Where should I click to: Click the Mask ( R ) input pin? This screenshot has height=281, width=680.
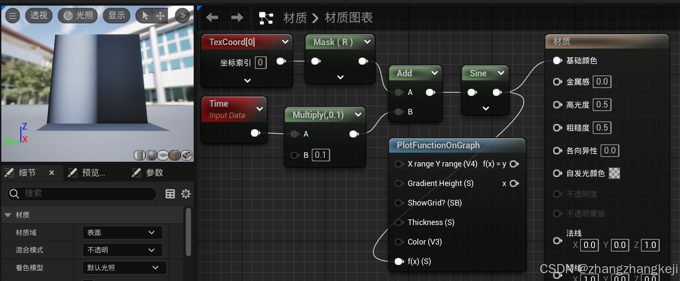pyautogui.click(x=316, y=61)
